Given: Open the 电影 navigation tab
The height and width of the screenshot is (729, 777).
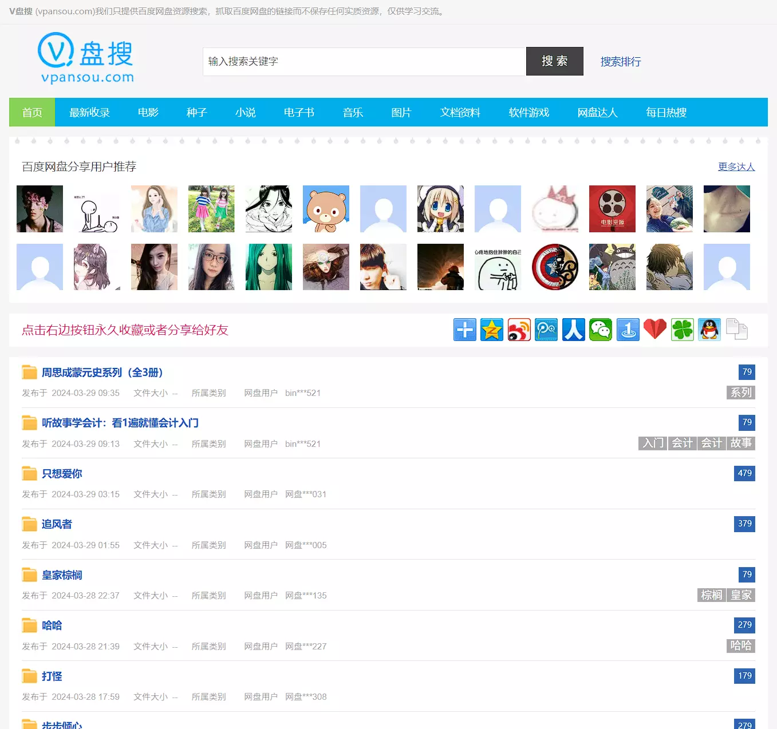Looking at the screenshot, I should pyautogui.click(x=148, y=113).
